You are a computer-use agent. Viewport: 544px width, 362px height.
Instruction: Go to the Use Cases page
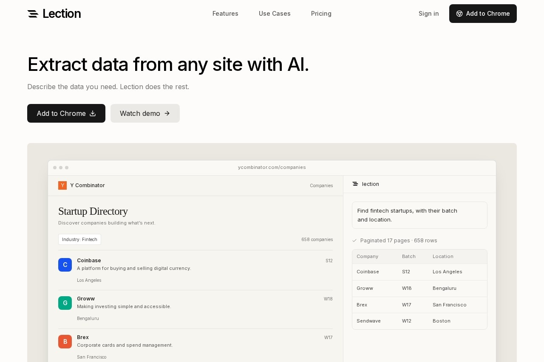(x=275, y=14)
